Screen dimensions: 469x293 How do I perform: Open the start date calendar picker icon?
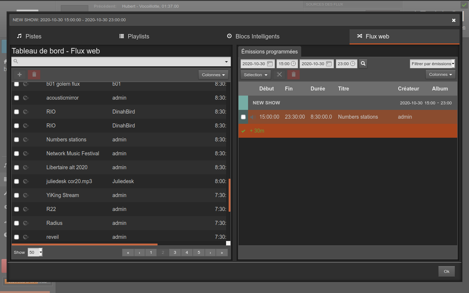[270, 64]
